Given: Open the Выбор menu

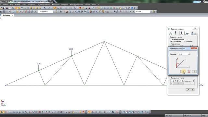Looking at the screenshot, I should [17, 5].
